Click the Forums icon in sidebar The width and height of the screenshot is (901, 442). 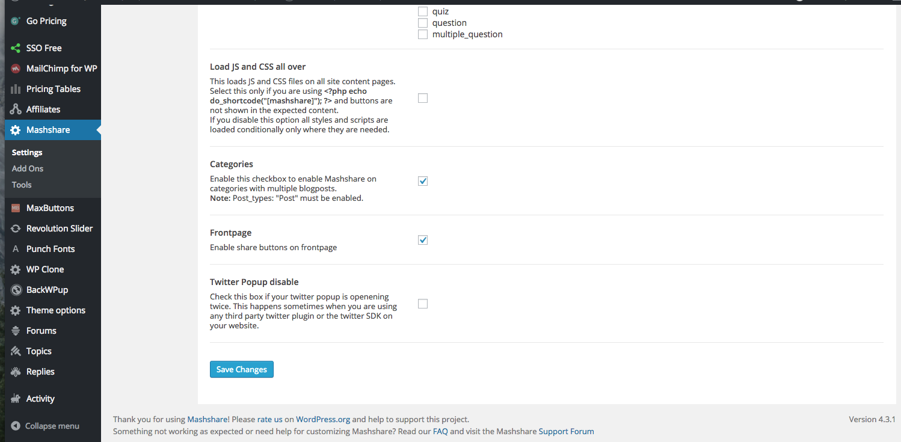tap(16, 331)
